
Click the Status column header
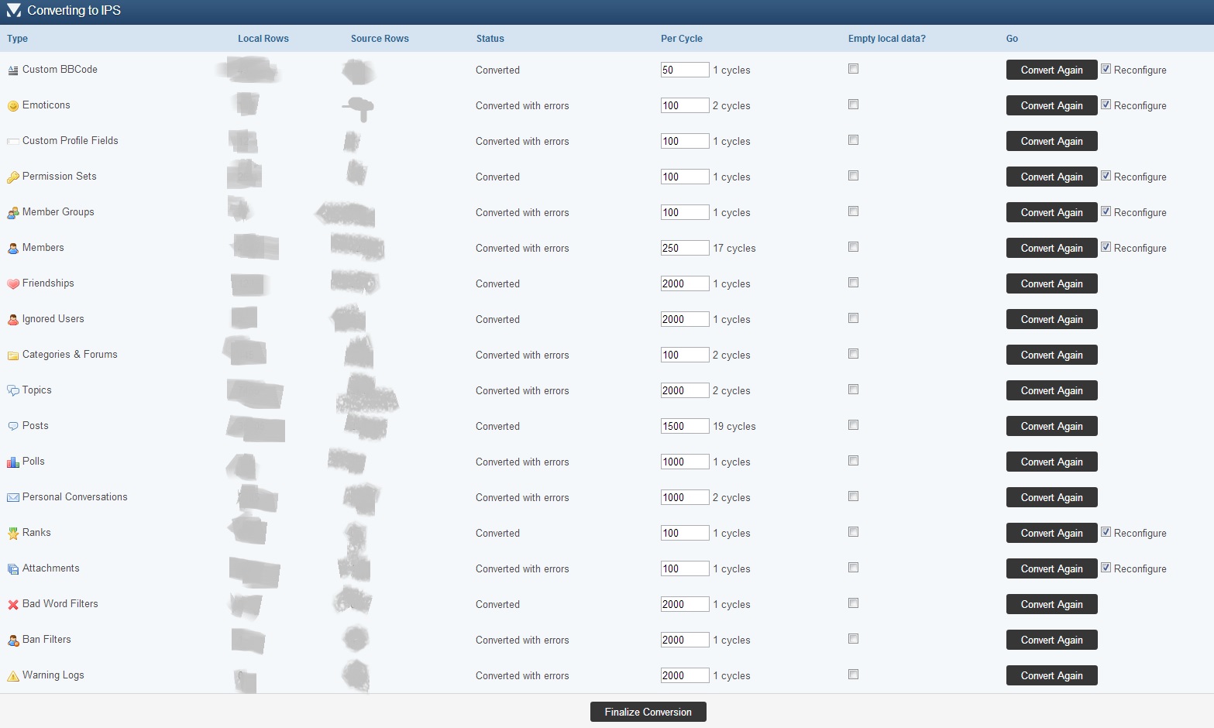click(x=490, y=39)
